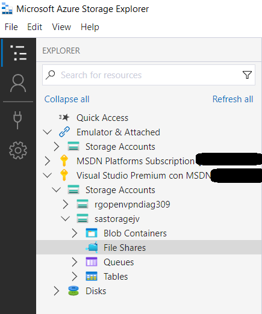Image resolution: width=262 pixels, height=314 pixels.
Task: Expand the rgopenvpndiag309 account
Action: pos(66,204)
